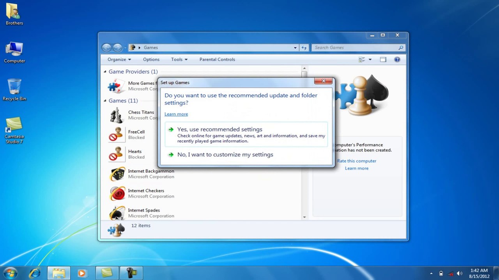Viewport: 499px width, 280px height.
Task: Click the Internet Checkers icon
Action: point(117,193)
